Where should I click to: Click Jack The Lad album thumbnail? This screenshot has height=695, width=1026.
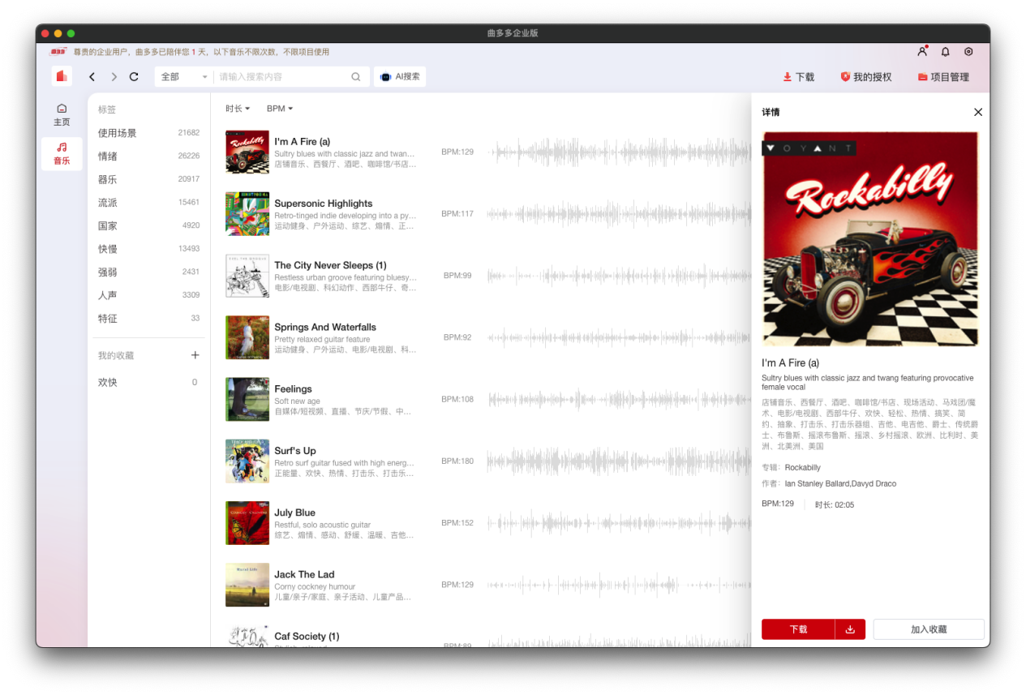point(247,585)
